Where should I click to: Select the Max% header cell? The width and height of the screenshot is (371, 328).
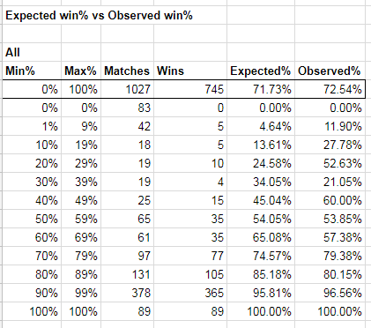[x=81, y=71]
